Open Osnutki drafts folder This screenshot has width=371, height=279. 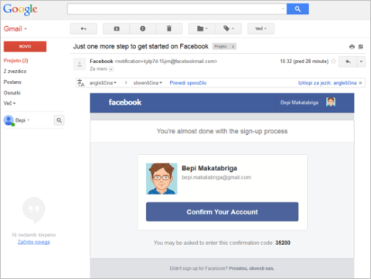[x=12, y=92]
